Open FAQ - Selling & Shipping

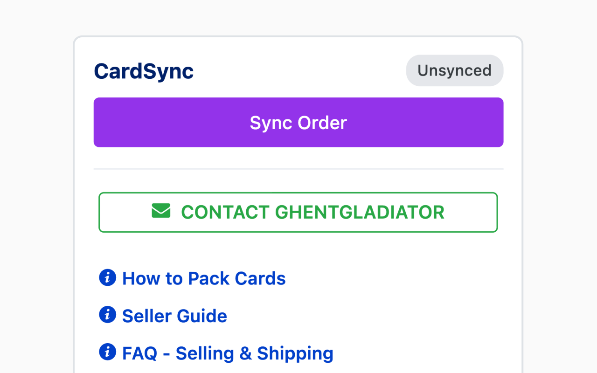click(x=227, y=352)
